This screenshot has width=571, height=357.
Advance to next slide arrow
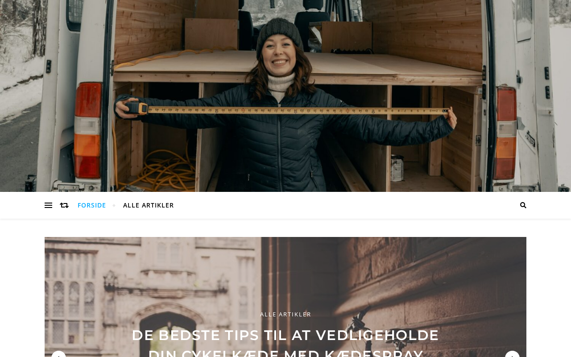[x=512, y=355]
